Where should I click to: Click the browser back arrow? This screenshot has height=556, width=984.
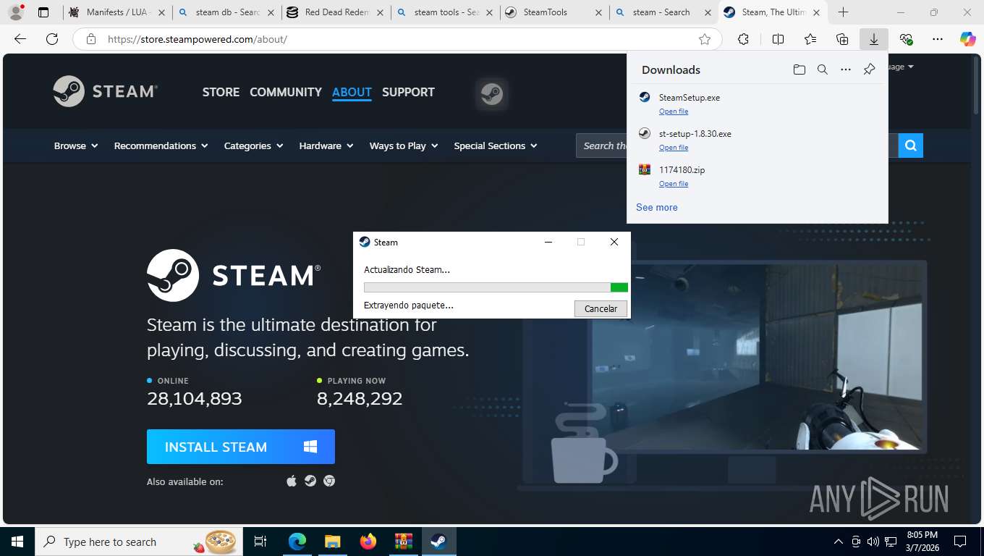(x=20, y=39)
